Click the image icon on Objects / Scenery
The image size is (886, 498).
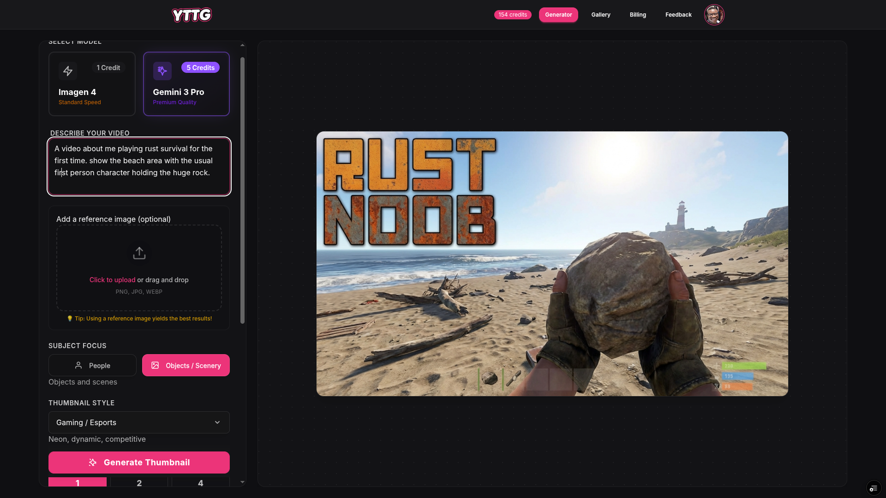[155, 365]
